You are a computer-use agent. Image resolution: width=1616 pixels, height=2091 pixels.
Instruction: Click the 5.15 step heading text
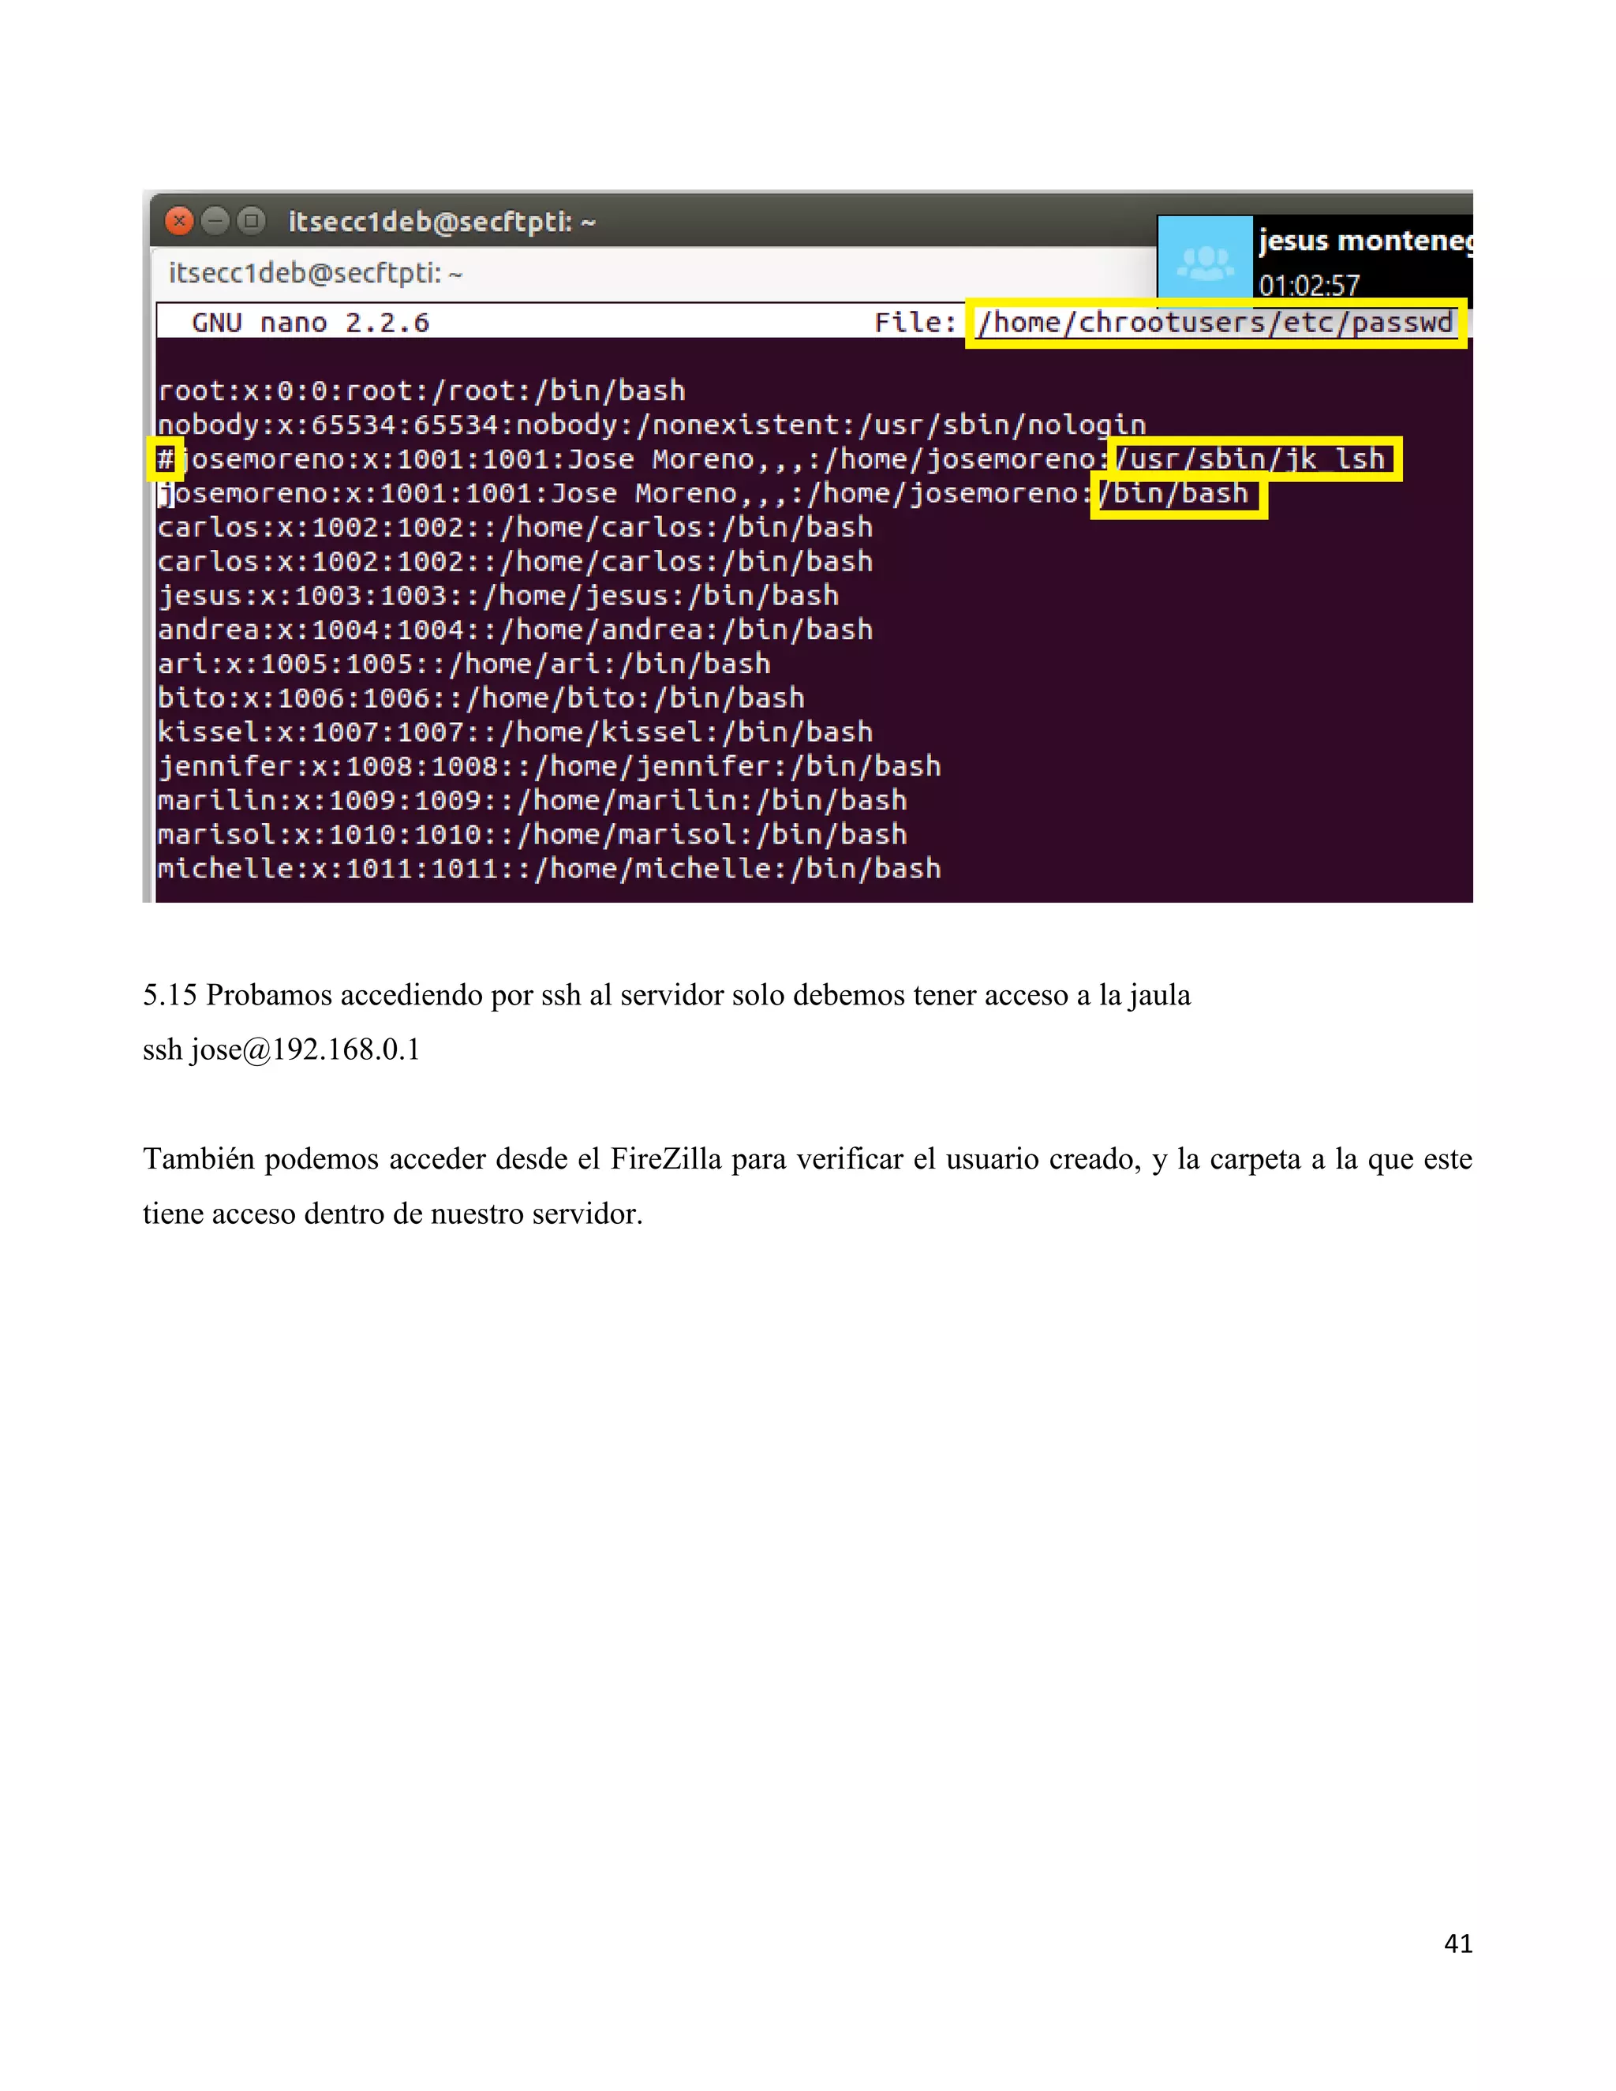click(666, 995)
